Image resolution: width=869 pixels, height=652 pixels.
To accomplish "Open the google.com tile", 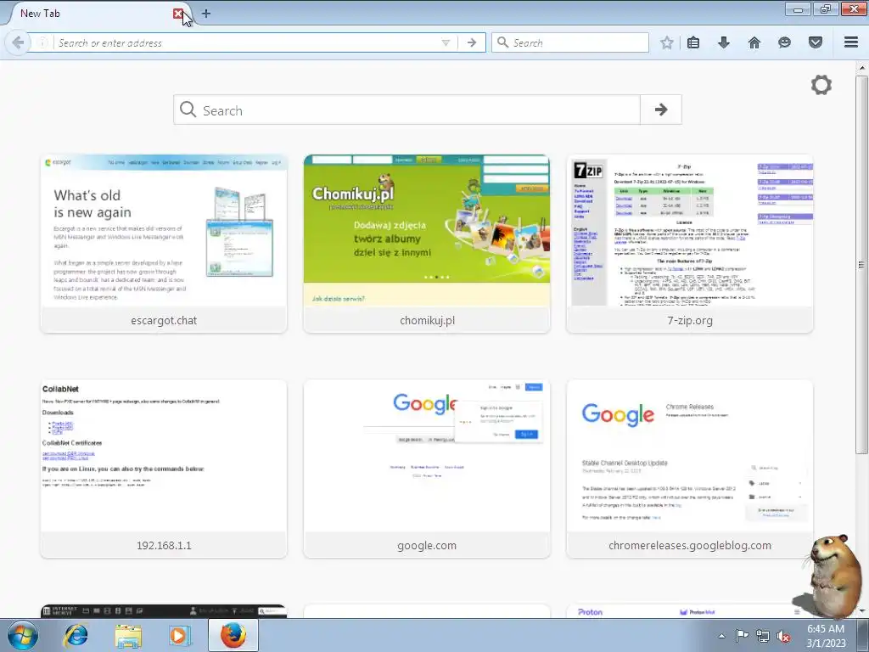I will pos(427,469).
